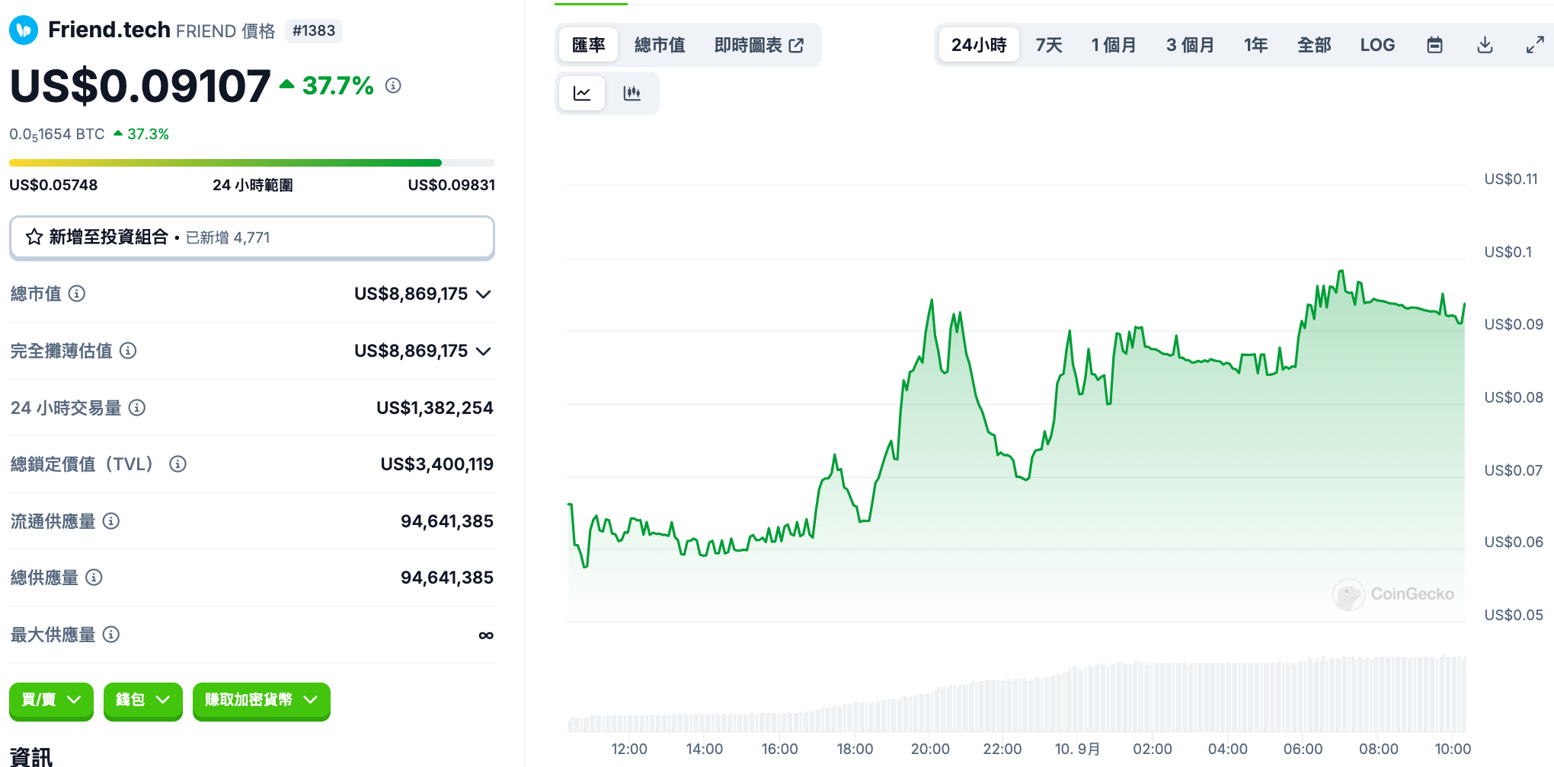Switch to line chart view
Screen dimensions: 1554x767
pos(582,94)
